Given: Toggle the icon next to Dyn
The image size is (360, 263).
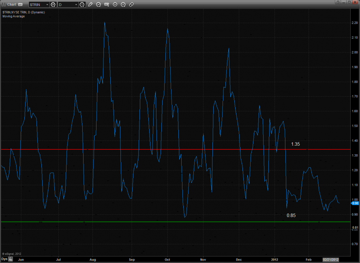Looking at the screenshot, I should point(11,259).
